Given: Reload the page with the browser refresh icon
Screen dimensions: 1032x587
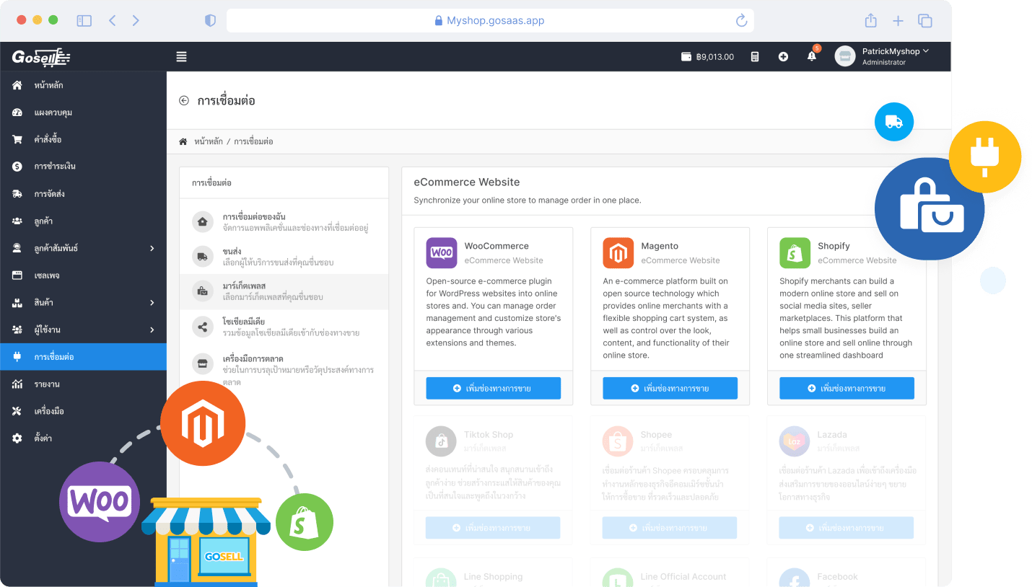Looking at the screenshot, I should pyautogui.click(x=741, y=21).
